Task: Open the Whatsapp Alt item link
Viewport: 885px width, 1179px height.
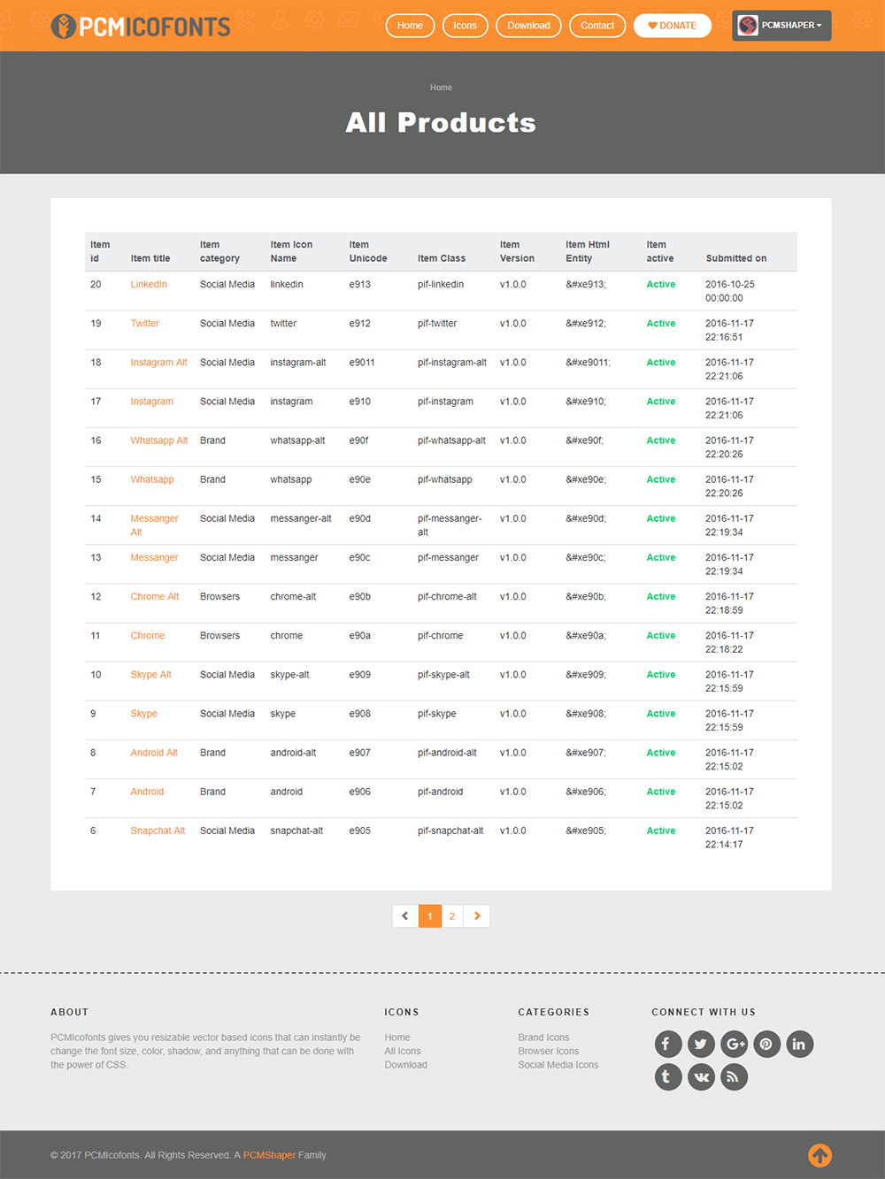Action: point(158,440)
